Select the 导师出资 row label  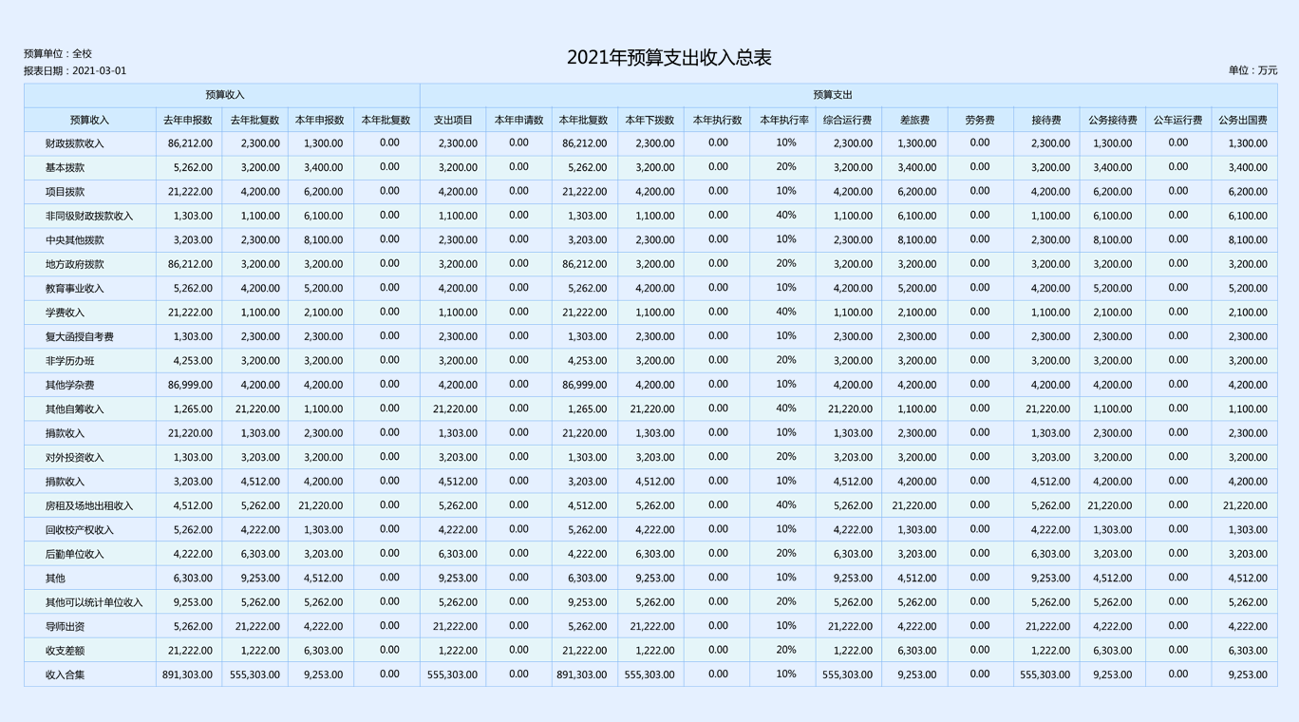pos(66,627)
